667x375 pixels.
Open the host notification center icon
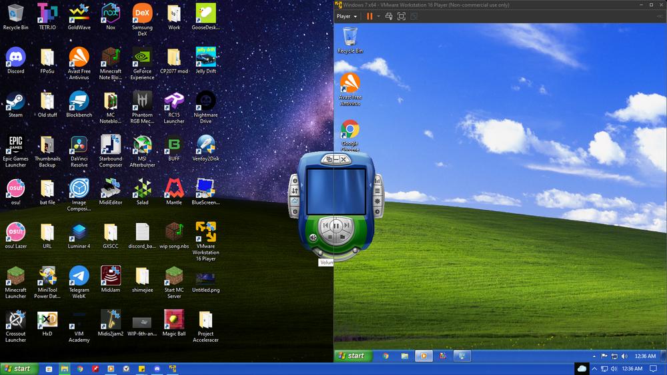tap(654, 368)
